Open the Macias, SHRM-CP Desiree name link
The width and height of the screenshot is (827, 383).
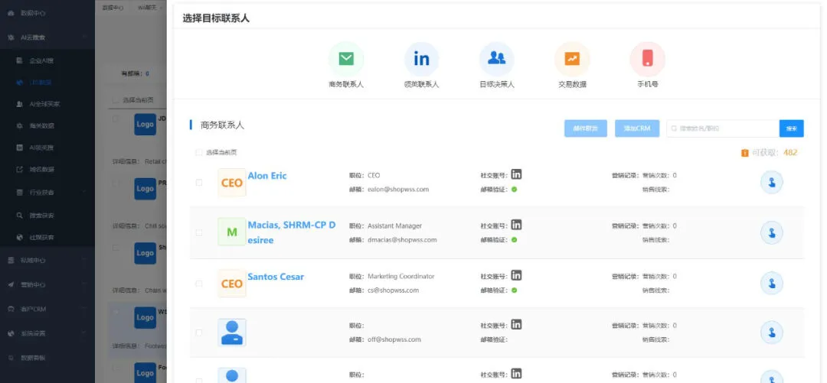(x=292, y=232)
